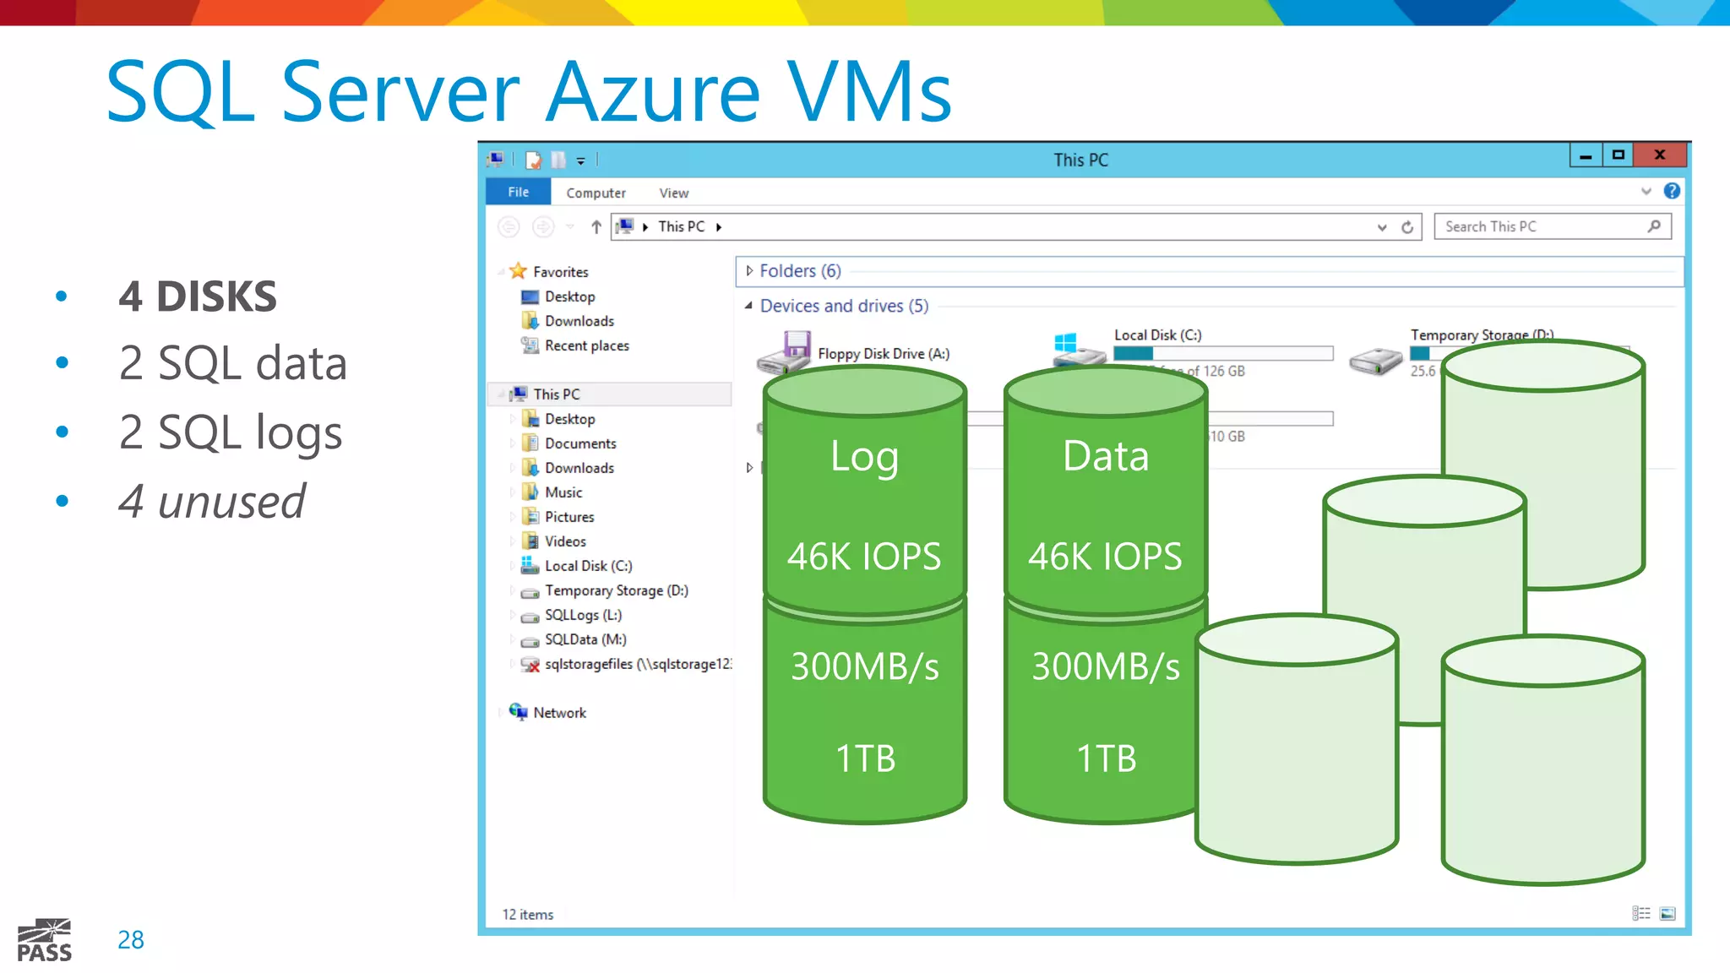
Task: Click the refresh icon in address bar
Action: coord(1407,227)
